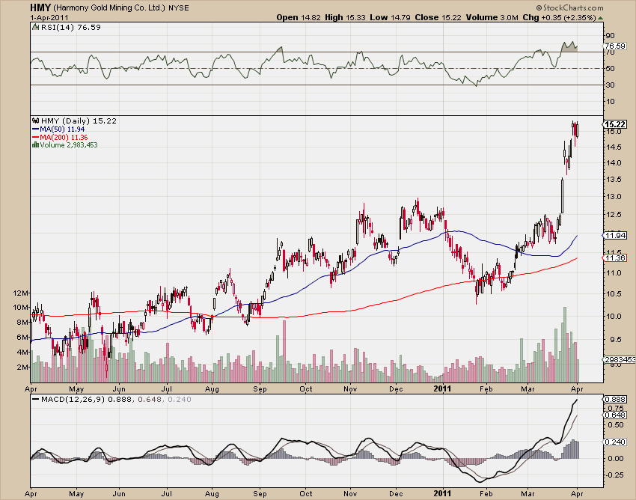Click the 13.0 price axis label
Screen dimensions: 636x500
[x=614, y=196]
